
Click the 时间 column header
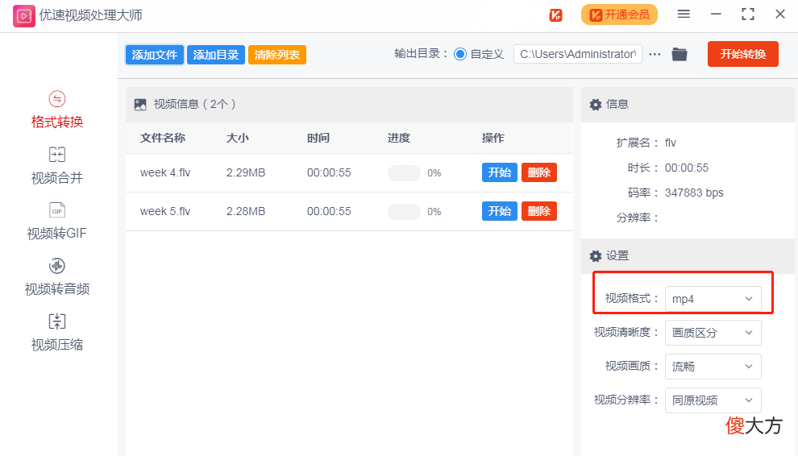tap(318, 138)
